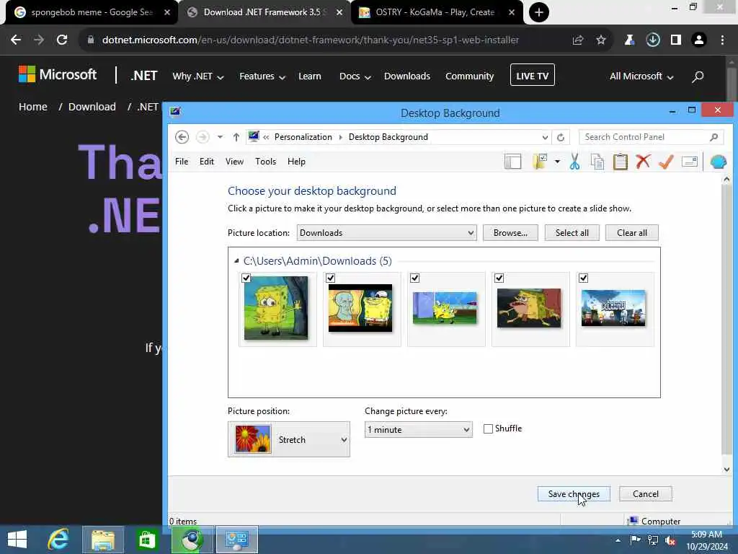The width and height of the screenshot is (738, 554).
Task: Click the Personalization breadcrumb
Action: [x=303, y=137]
